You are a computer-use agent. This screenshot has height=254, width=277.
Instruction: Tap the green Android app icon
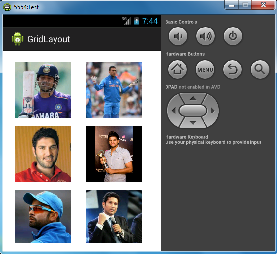17,39
